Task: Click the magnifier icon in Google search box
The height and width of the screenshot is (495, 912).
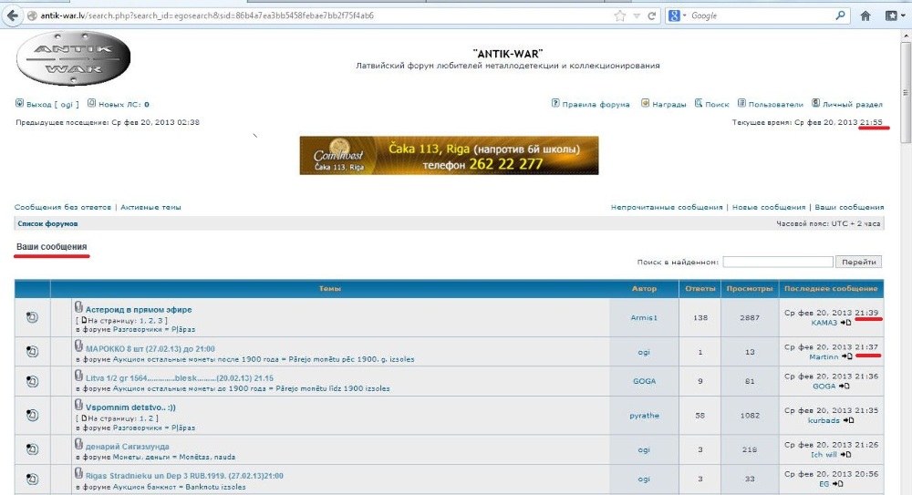Action: (x=840, y=15)
